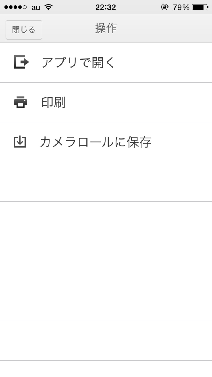Tap the rotation lock status icon

click(165, 7)
